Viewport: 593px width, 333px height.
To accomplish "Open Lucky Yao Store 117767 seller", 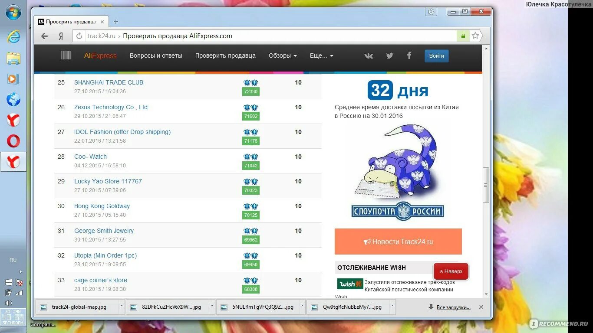I will point(108,181).
